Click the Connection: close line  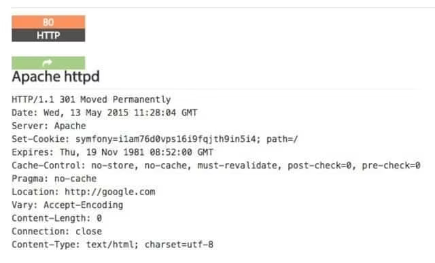click(57, 231)
